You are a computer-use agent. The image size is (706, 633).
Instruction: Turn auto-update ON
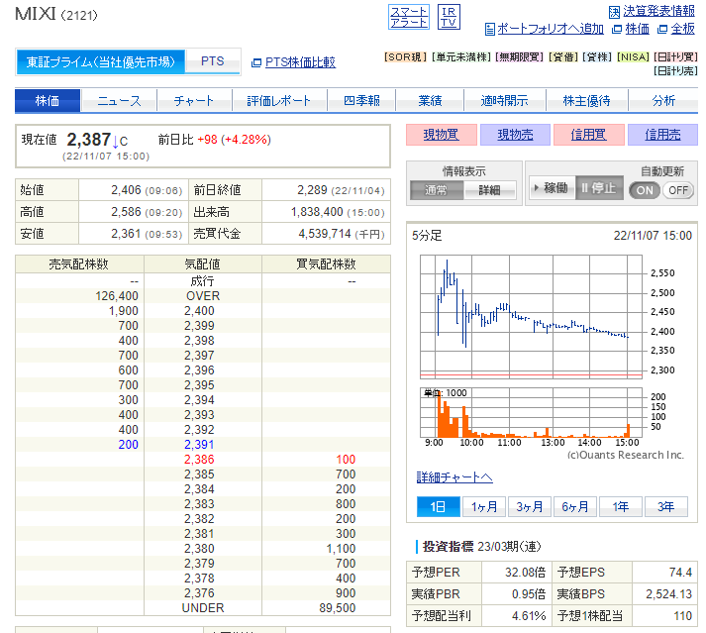pyautogui.click(x=644, y=190)
